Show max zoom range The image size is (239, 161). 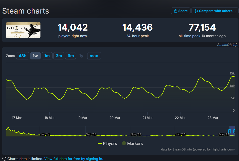point(94,56)
